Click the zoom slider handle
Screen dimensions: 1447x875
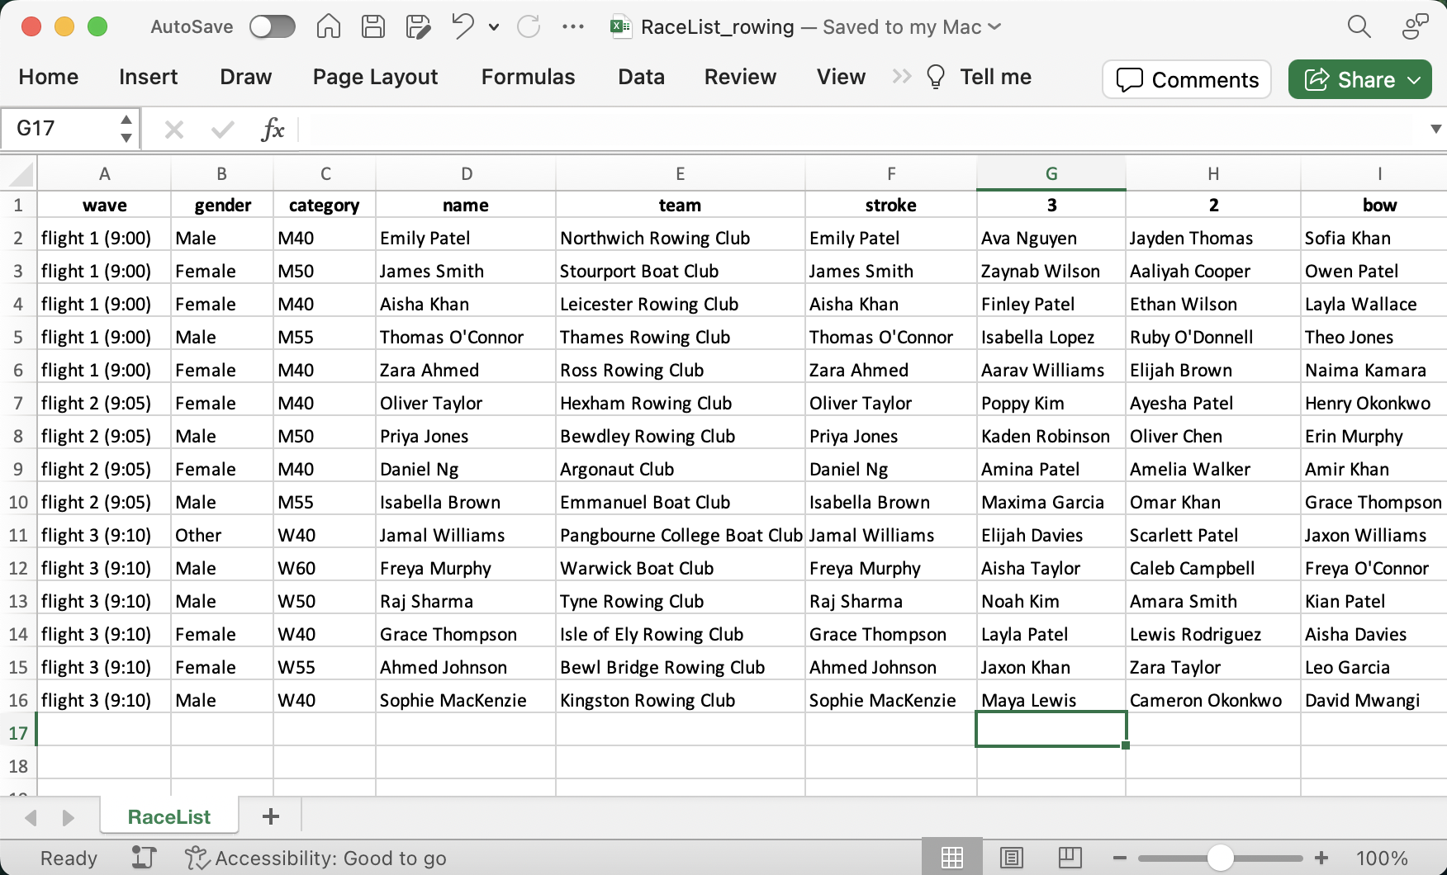1220,858
